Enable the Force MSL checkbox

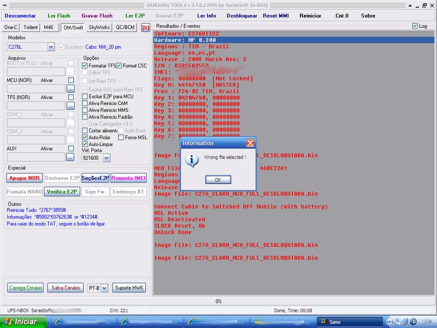pyautogui.click(x=121, y=138)
